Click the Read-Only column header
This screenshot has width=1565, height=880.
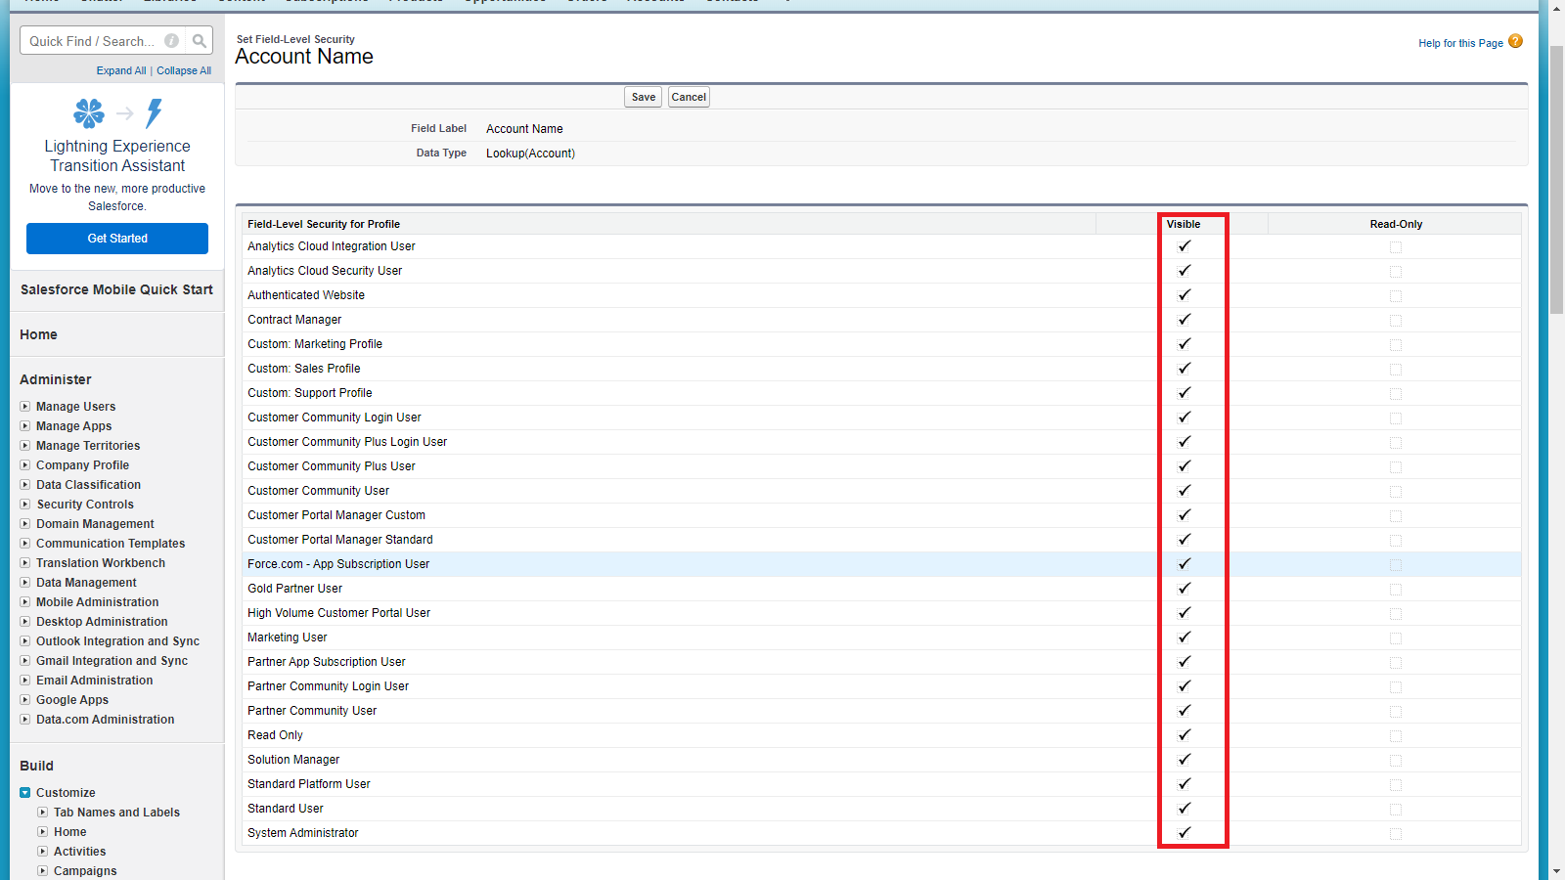click(x=1396, y=224)
